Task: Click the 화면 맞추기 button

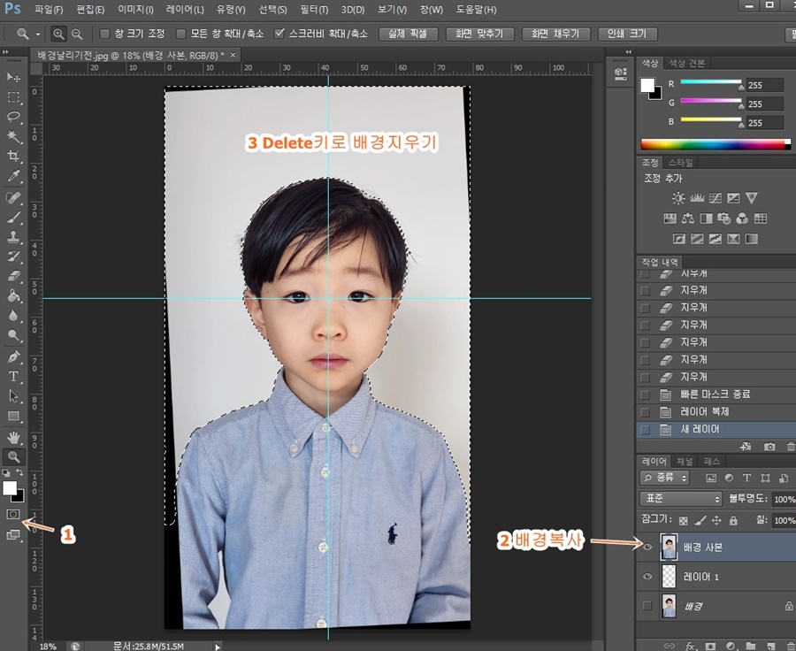Action: 479,34
